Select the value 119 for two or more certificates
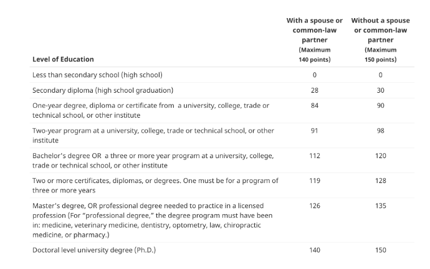The width and height of the screenshot is (430, 269). (x=315, y=181)
